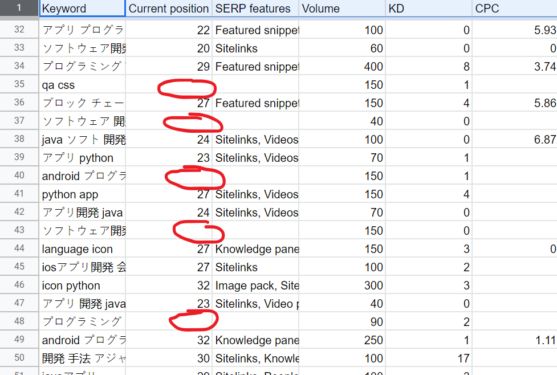Click the '開発 手法 アジャ' keyword cell
This screenshot has width=557, height=375.
click(82, 358)
